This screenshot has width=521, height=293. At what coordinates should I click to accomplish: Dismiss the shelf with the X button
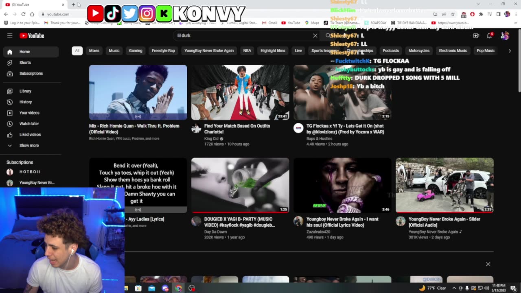point(488,264)
